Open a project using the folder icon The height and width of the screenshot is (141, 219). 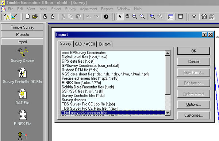click(35, 16)
